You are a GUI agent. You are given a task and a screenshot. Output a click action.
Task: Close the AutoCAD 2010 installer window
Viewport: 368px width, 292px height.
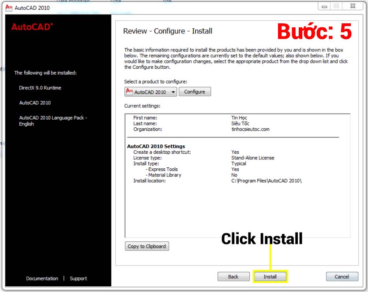[353, 6]
